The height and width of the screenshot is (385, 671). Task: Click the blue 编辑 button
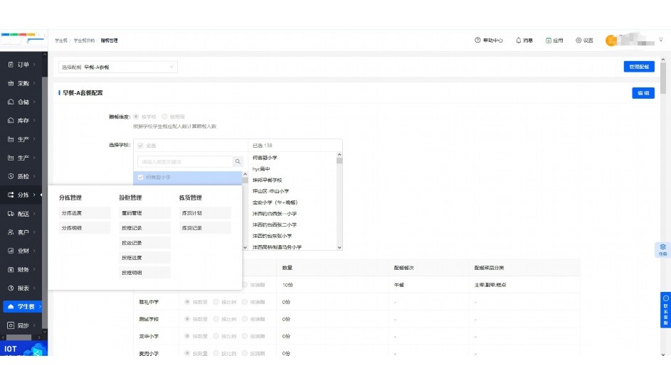coord(643,93)
